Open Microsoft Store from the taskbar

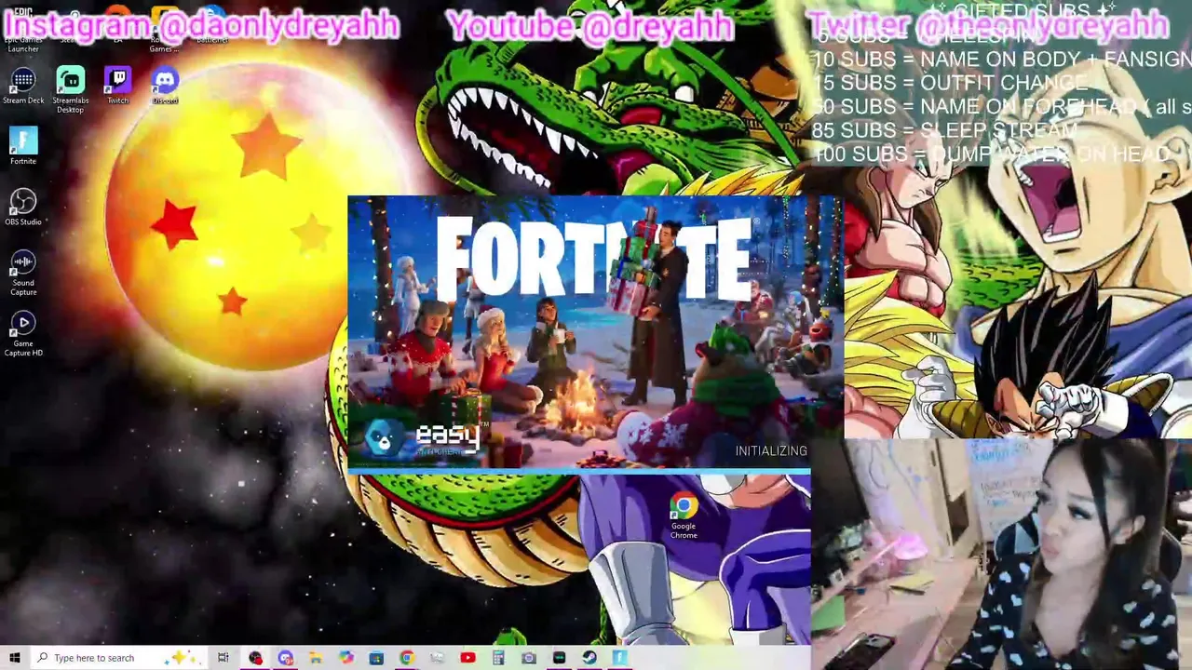376,658
